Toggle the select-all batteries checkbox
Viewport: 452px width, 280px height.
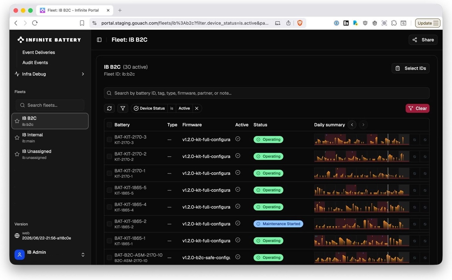click(109, 125)
